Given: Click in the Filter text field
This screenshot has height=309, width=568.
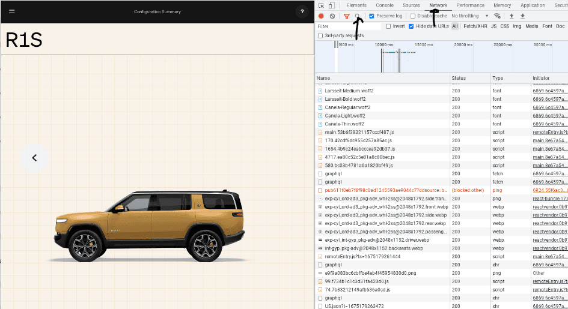Looking at the screenshot, I should point(349,26).
